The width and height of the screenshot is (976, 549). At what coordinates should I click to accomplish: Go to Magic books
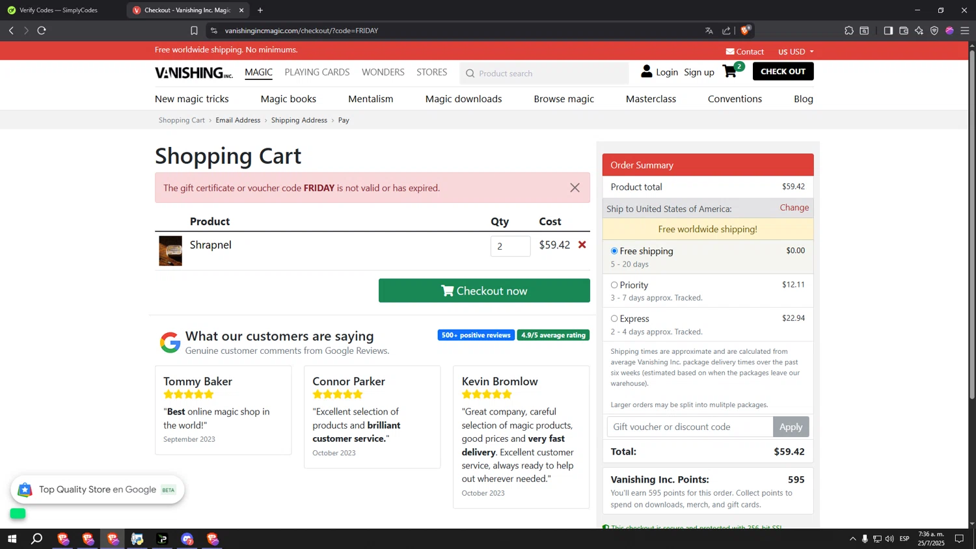point(288,99)
